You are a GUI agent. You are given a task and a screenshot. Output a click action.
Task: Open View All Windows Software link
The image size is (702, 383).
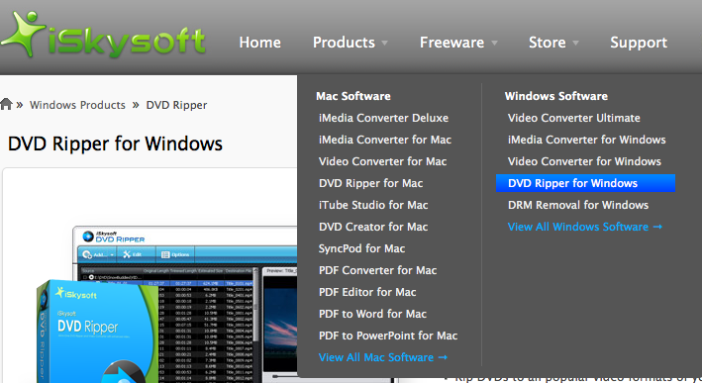click(585, 227)
